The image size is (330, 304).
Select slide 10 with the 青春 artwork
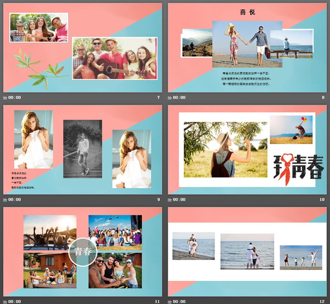247,149
